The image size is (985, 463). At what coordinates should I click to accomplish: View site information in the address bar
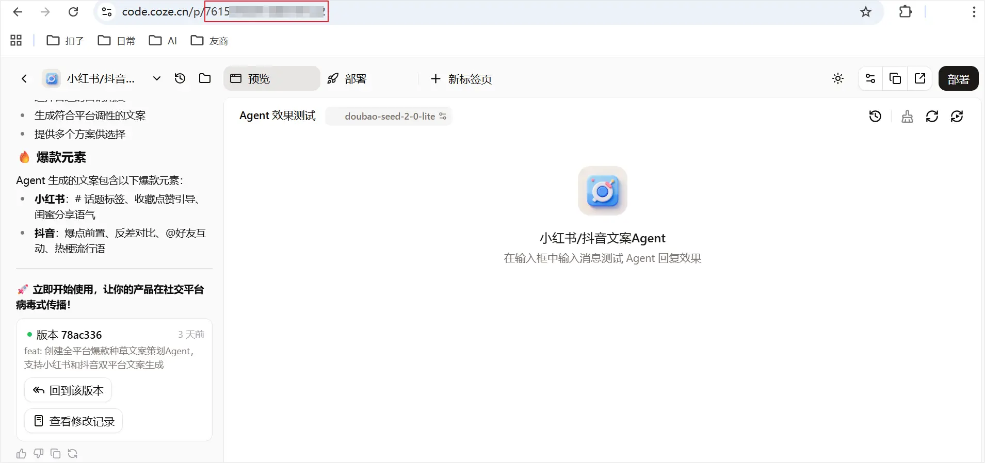pyautogui.click(x=107, y=12)
